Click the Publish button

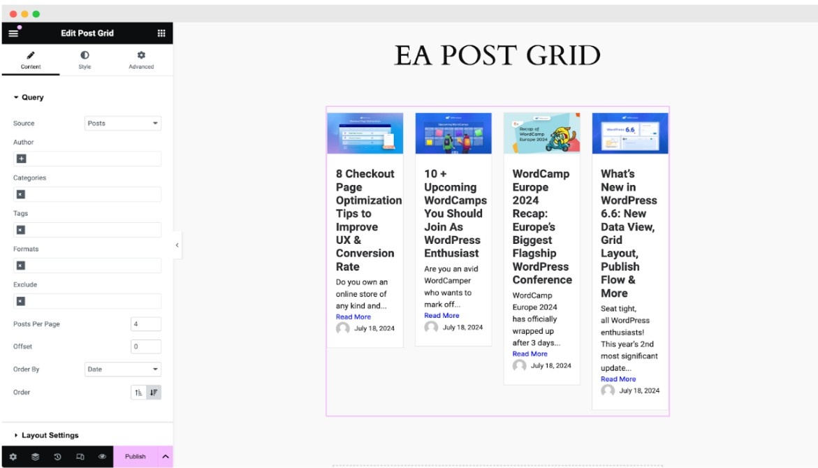coord(136,456)
